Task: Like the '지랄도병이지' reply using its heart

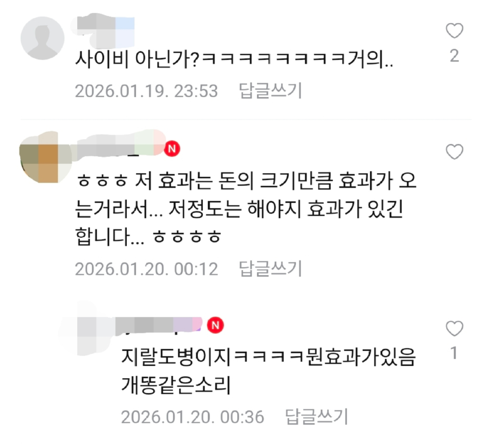Action: click(455, 328)
